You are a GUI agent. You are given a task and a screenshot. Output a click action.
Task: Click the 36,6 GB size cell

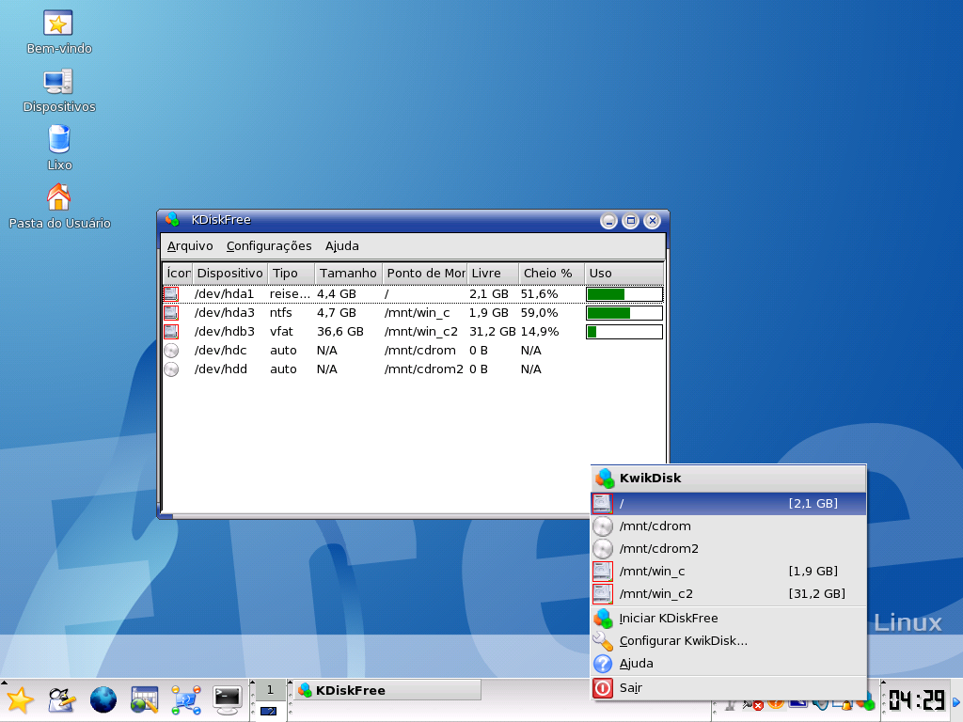coord(340,332)
